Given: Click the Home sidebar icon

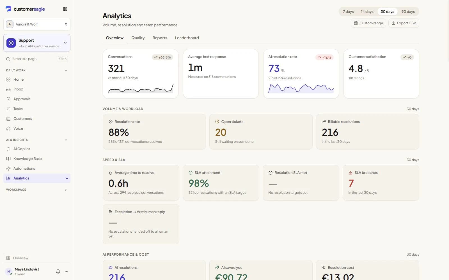Looking at the screenshot, I should tap(8, 80).
